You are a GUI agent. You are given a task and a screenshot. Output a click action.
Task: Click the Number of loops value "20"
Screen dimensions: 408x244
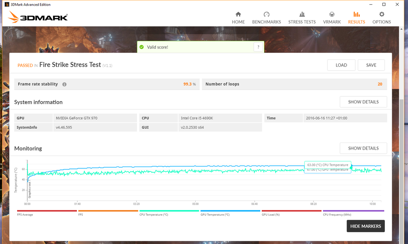click(x=380, y=84)
